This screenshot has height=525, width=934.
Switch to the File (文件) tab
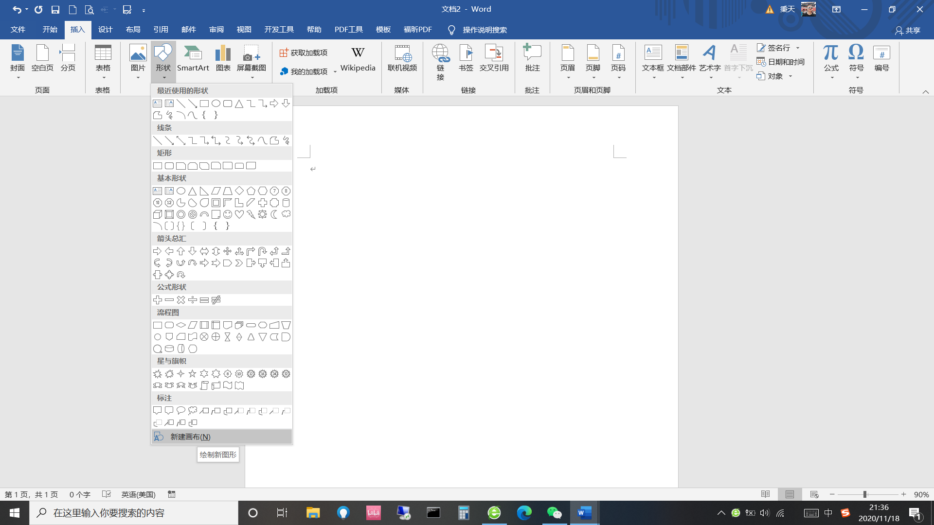pyautogui.click(x=18, y=30)
